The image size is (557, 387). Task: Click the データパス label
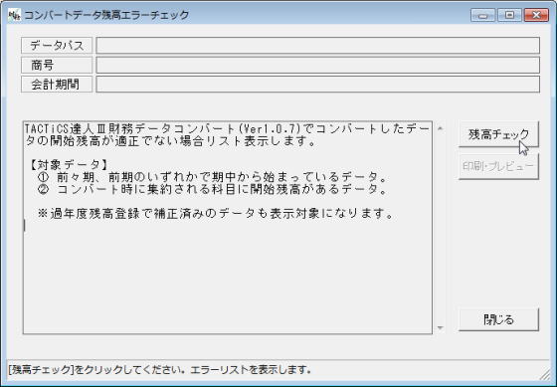[57, 45]
